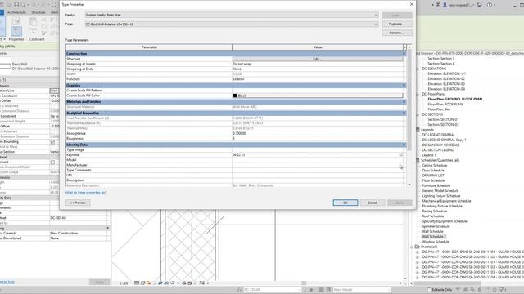This screenshot has height=294, width=524.
Task: Click the << Preview button
Action: (78, 203)
